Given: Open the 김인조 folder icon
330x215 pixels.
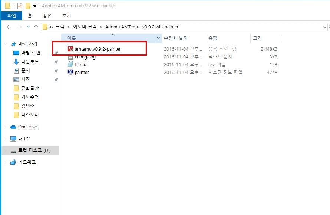Looking at the screenshot, I should point(16,106).
